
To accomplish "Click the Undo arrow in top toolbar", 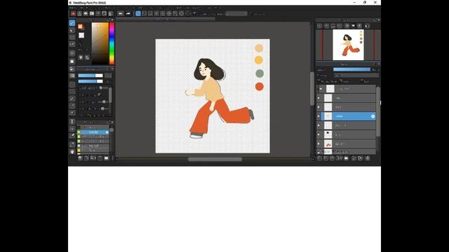I will 121,13.
